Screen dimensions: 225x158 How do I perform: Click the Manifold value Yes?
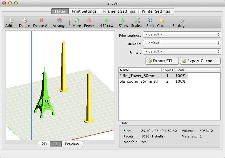(144, 142)
